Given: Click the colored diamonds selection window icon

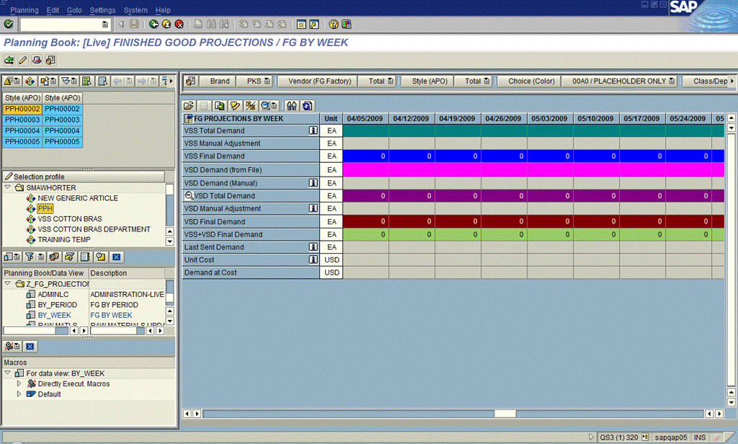Looking at the screenshot, I should click(30, 81).
